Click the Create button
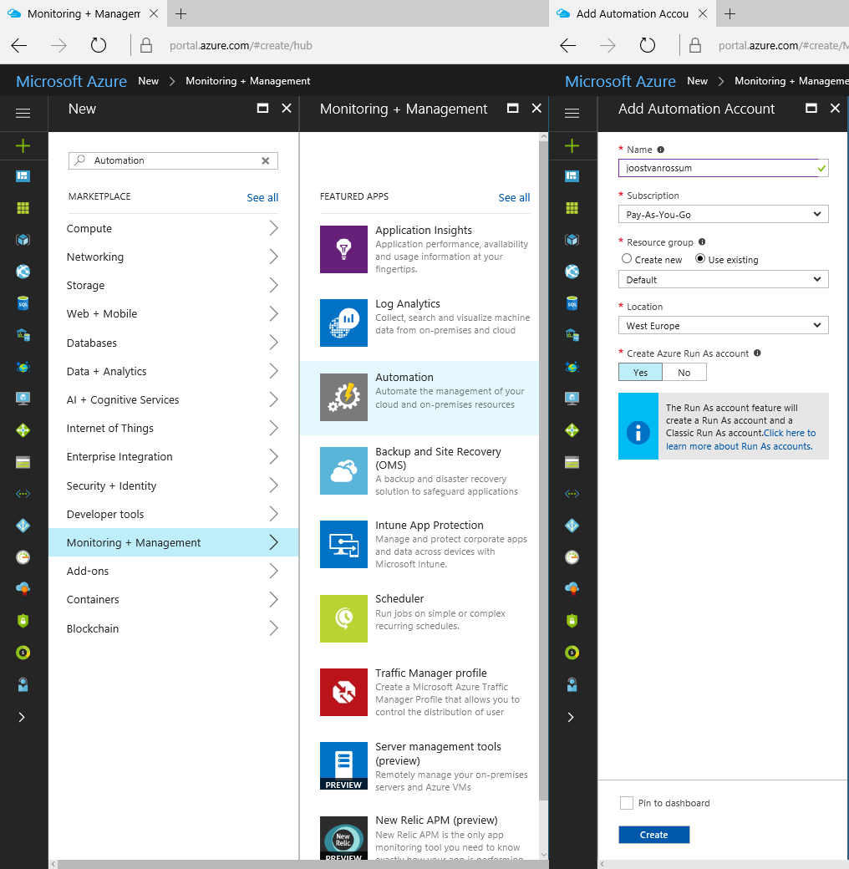849x869 pixels. [653, 834]
